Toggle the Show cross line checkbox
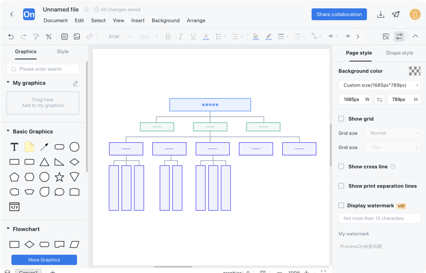 (341, 167)
